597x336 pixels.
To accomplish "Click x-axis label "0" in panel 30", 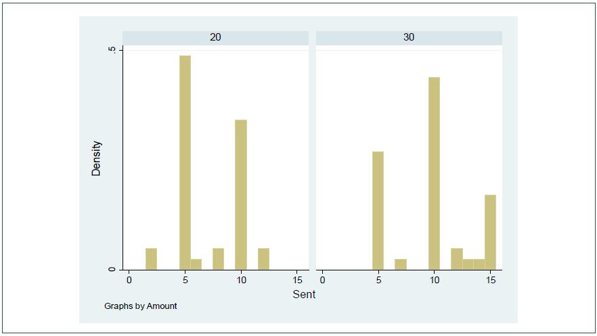I will coord(322,279).
